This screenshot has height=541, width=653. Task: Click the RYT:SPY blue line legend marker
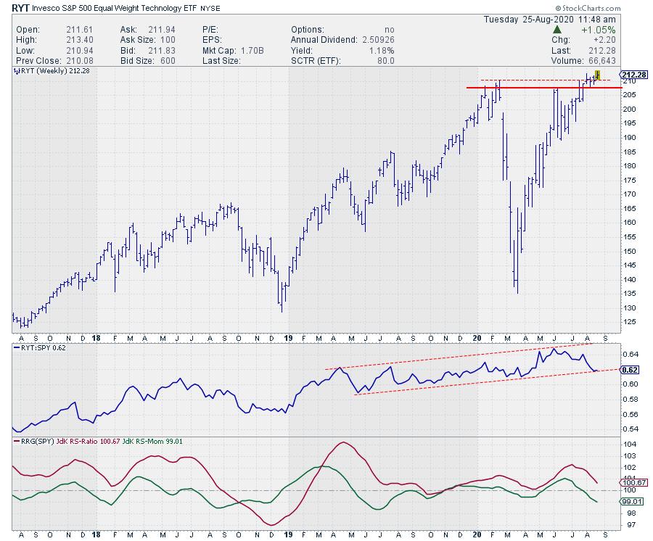(15, 348)
